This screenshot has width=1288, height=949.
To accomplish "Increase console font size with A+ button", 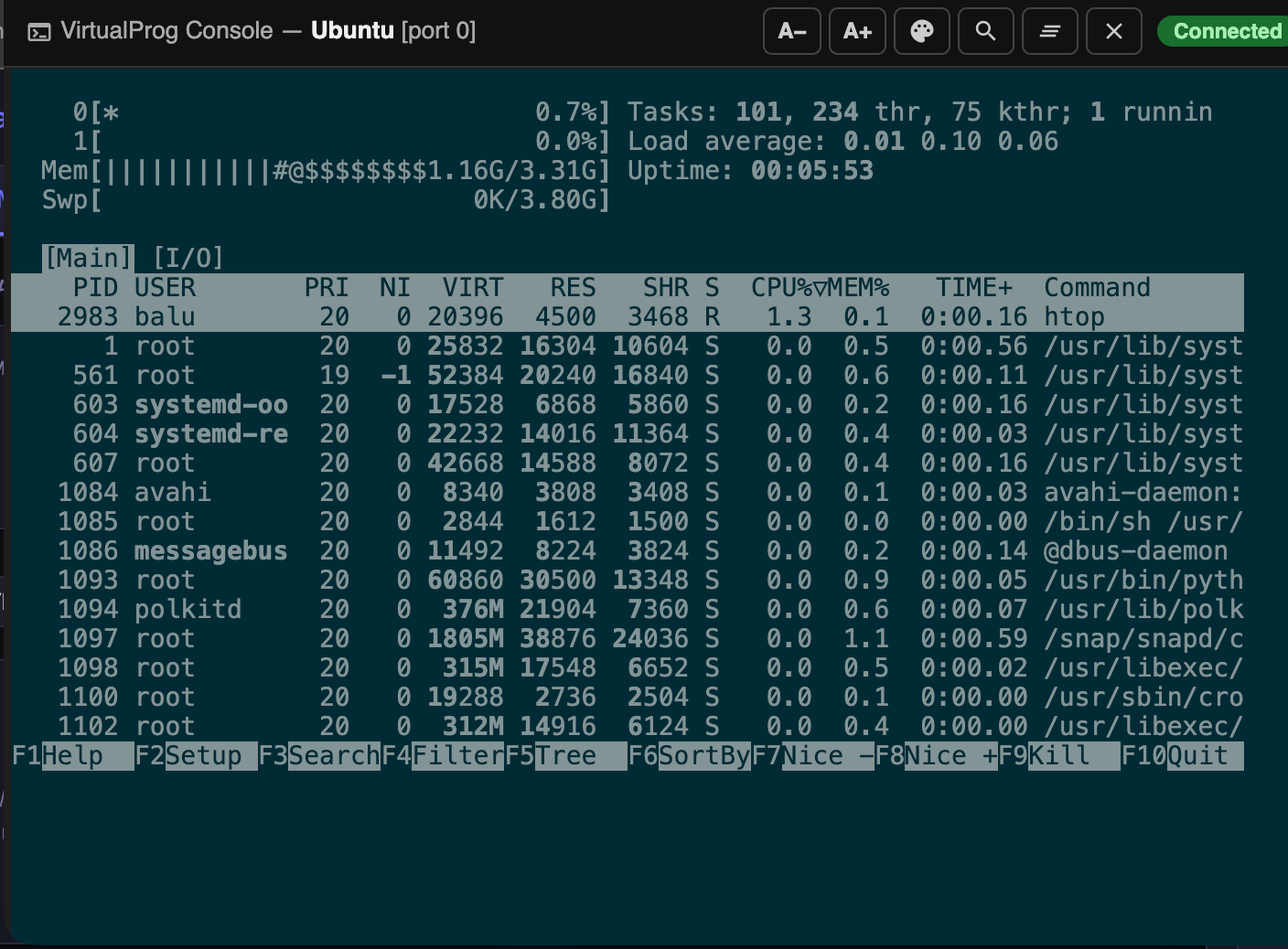I will click(857, 31).
